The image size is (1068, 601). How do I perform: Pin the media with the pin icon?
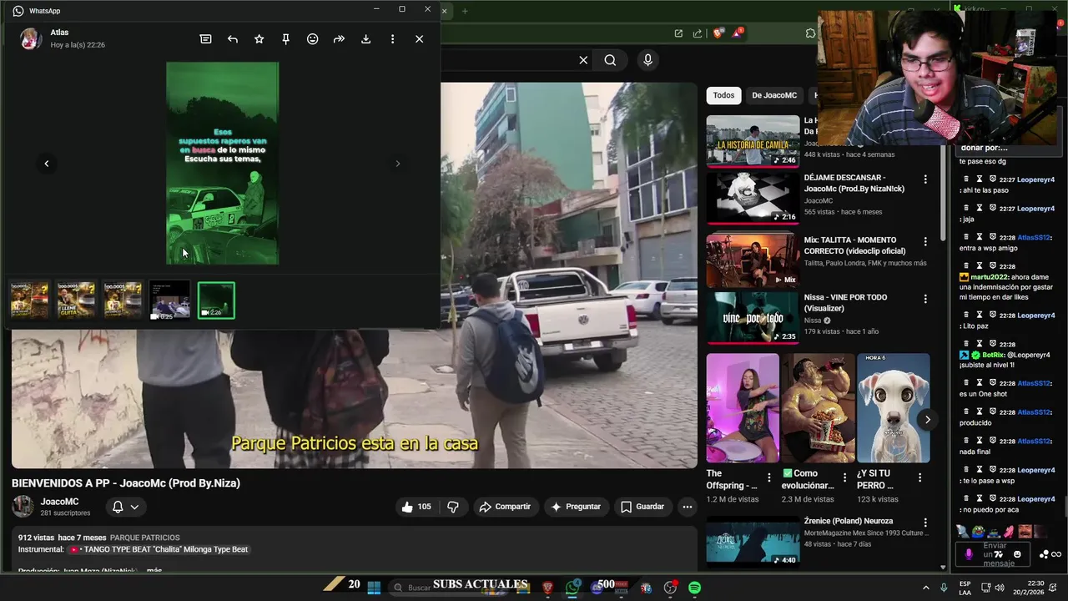pos(286,39)
